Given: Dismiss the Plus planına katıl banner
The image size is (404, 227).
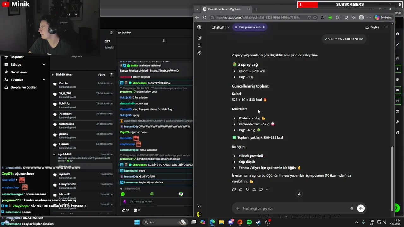Looking at the screenshot, I should (264, 27).
